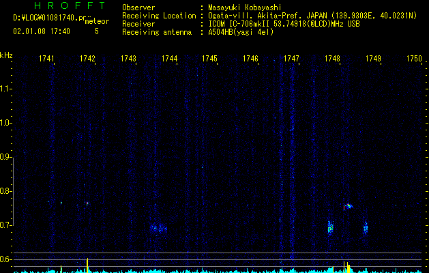The height and width of the screenshot is (273, 429).
Task: Click the 1749 time axis marker
Action: point(373,59)
